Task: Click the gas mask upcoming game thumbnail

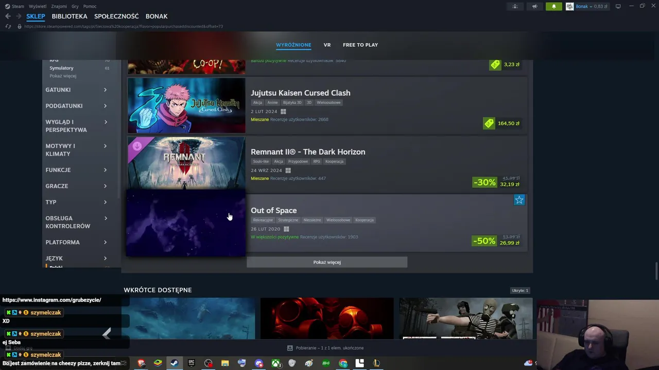Action: (327, 318)
